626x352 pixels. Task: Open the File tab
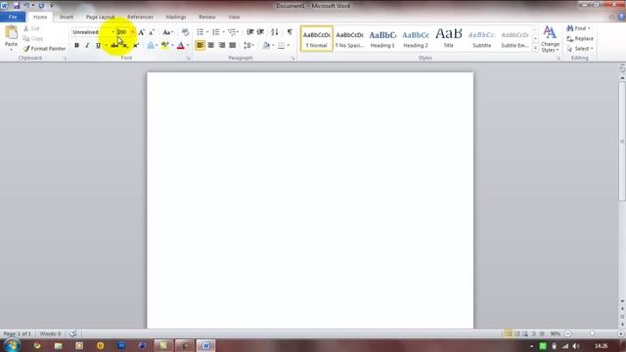13,18
